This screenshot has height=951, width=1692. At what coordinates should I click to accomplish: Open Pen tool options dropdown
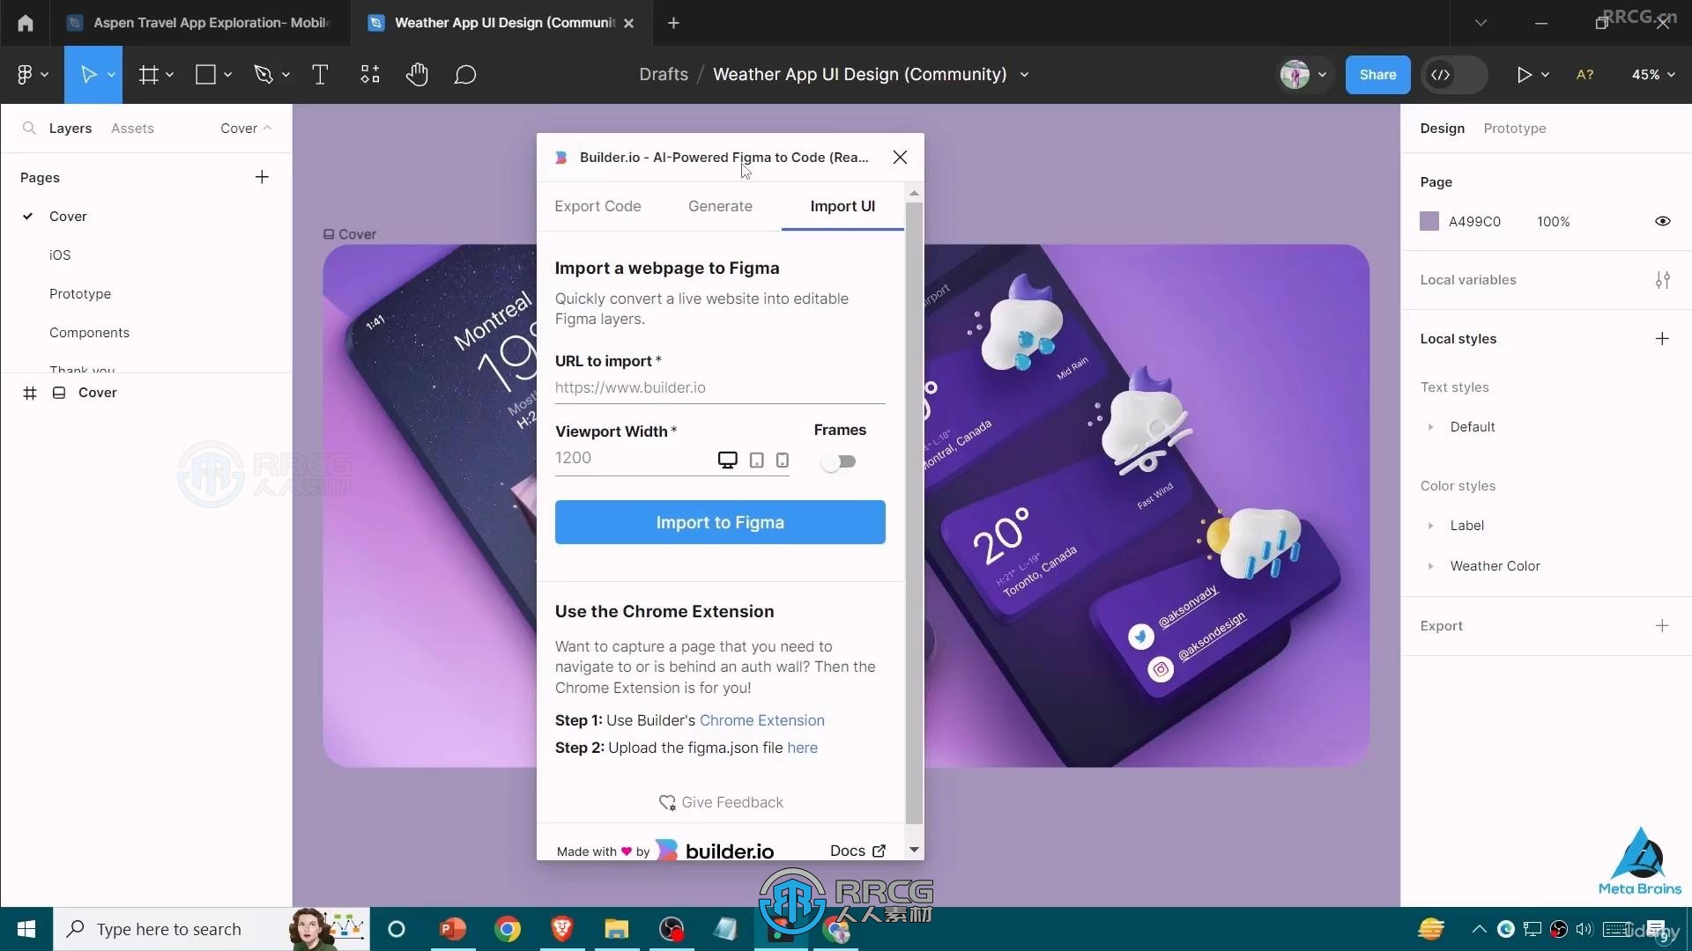pyautogui.click(x=286, y=75)
